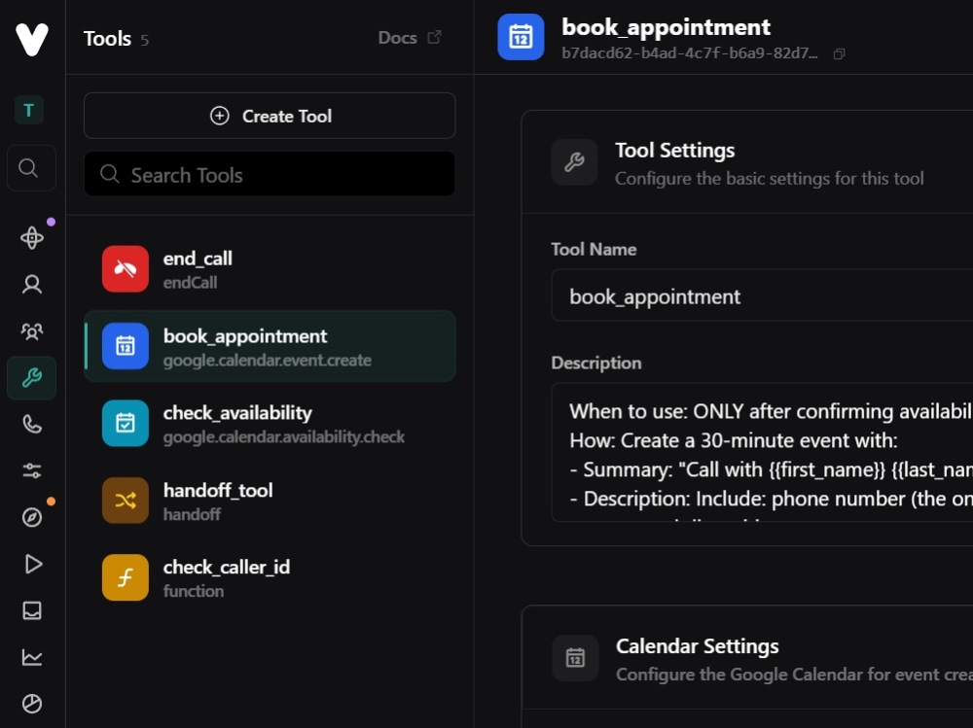Screen dimensions: 973x728
Task: Click the Create Tool button
Action: click(270, 116)
